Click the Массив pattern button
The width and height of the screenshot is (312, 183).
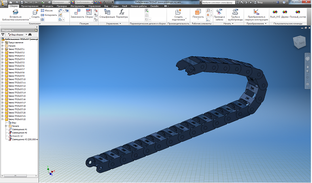(x=47, y=11)
